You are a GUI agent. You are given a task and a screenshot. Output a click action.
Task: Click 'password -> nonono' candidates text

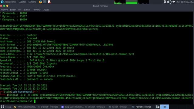point(40,79)
